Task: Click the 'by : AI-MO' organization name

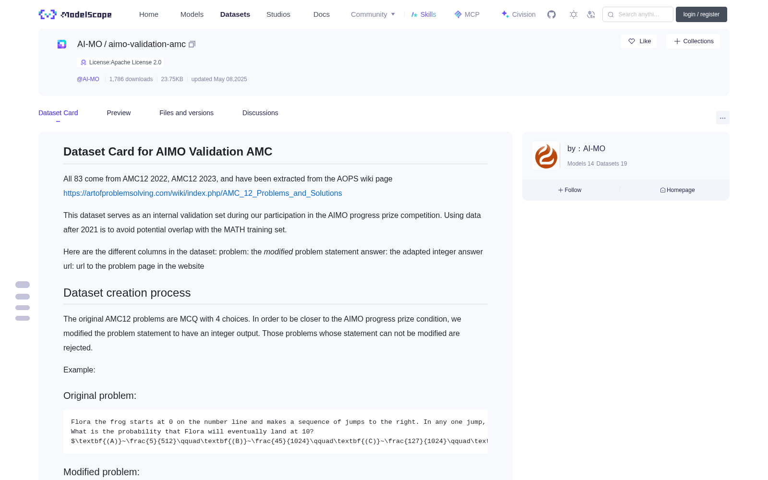Action: pyautogui.click(x=586, y=149)
